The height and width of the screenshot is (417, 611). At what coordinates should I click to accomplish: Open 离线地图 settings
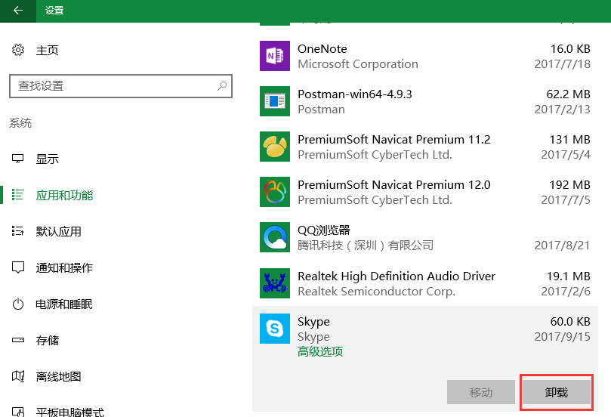(58, 376)
